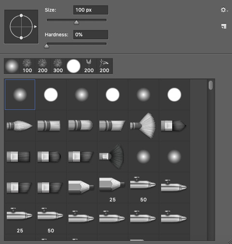The image size is (232, 244).
Task: Pick recent berry-branch brush labeled 200
Action: click(x=104, y=66)
